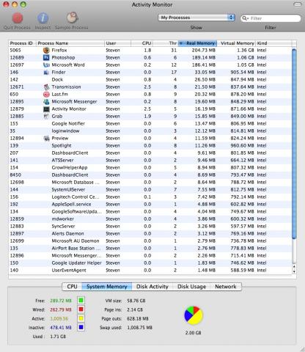Select the Transmission process icon

click(46, 87)
